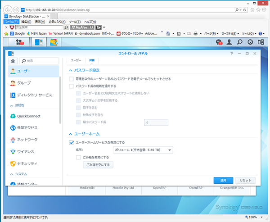Screen dimensions: 270x222
Task: Click the printer icon in command bar
Action: (195, 34)
